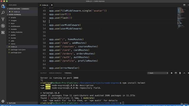The width and height of the screenshot is (189, 106).
Task: Open the Source Control view icon
Action: click(x=3, y=19)
